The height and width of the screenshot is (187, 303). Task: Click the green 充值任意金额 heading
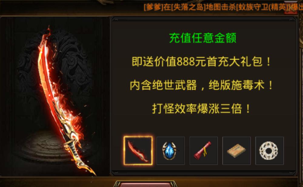point(203,38)
